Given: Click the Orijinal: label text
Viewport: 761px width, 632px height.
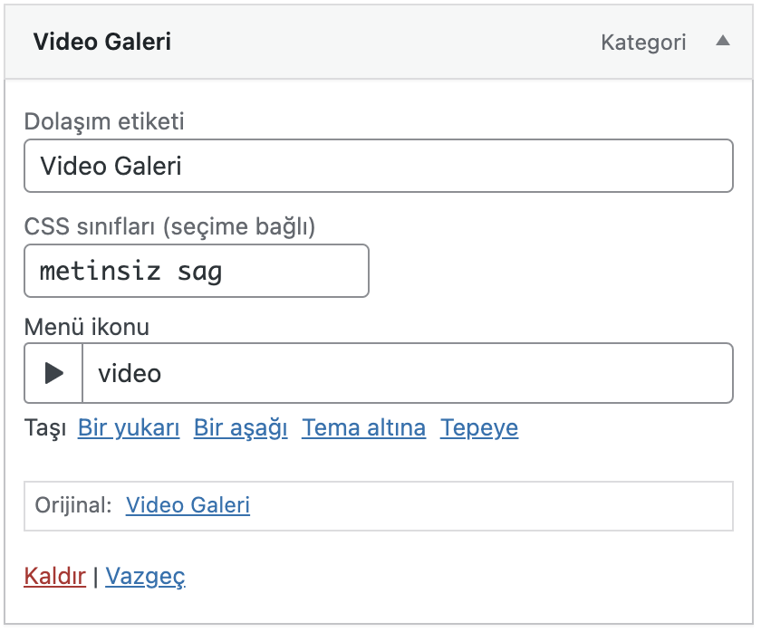Looking at the screenshot, I should [73, 505].
